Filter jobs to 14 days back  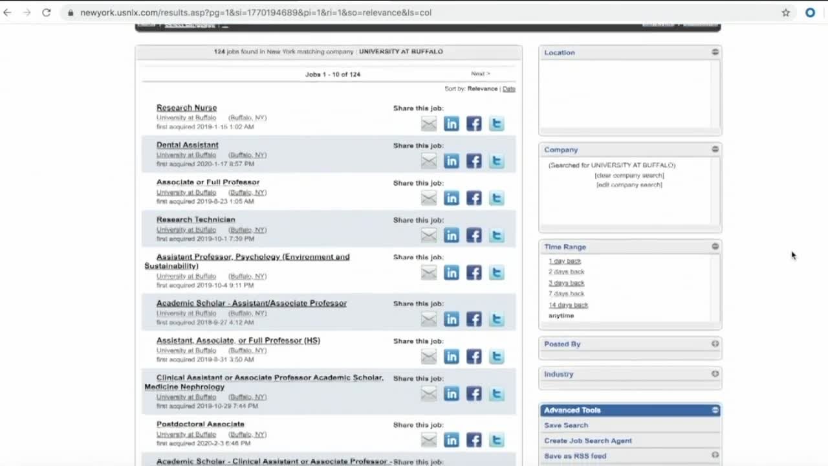[569, 305]
